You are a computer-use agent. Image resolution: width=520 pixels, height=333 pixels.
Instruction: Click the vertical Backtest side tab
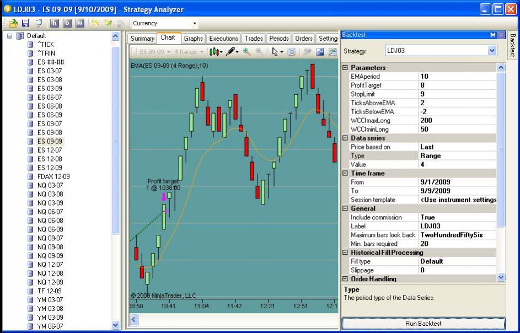tap(513, 45)
